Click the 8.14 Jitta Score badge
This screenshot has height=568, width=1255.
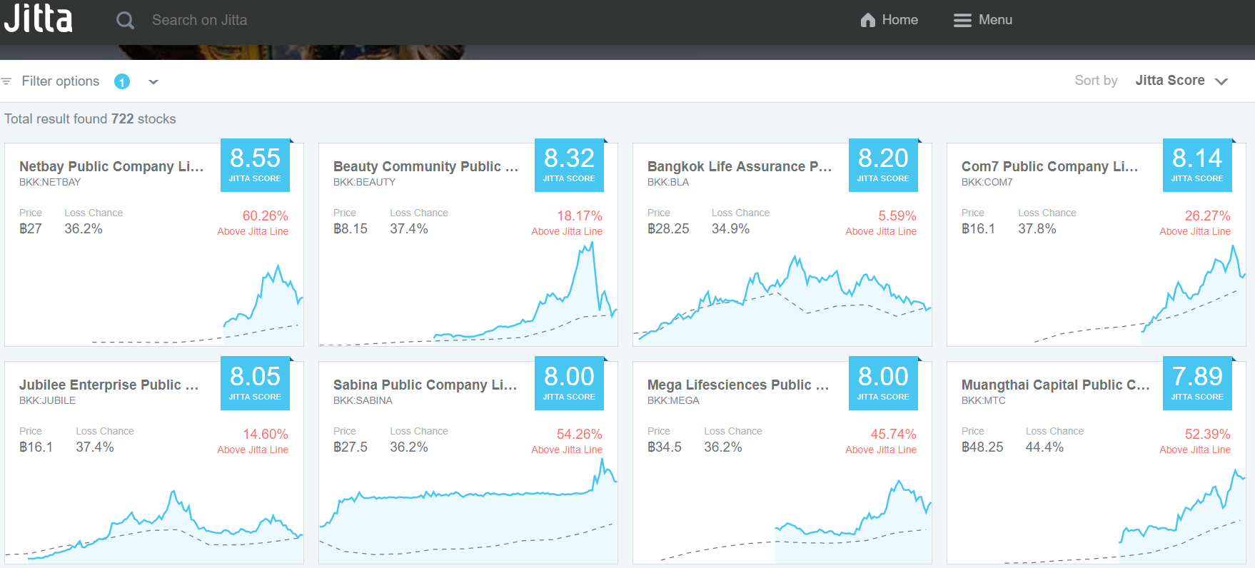pos(1197,165)
